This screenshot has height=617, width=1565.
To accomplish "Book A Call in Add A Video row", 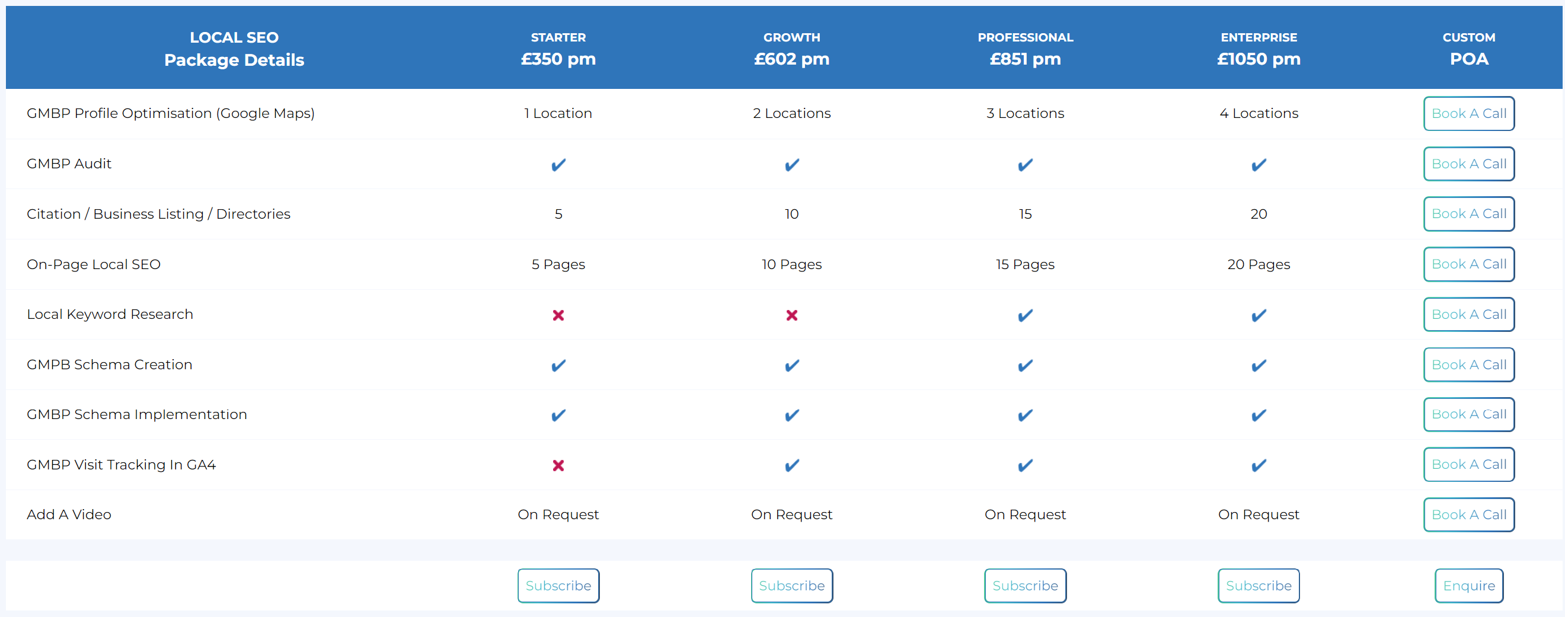I will pos(1469,514).
